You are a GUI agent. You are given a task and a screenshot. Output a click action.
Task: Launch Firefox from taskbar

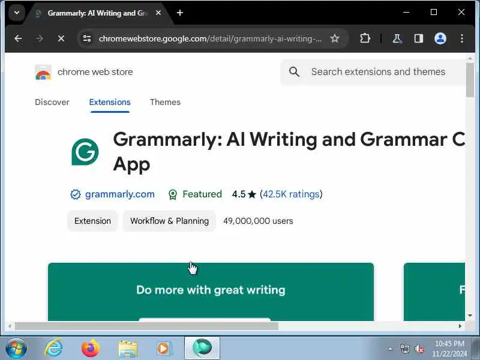[91, 349]
